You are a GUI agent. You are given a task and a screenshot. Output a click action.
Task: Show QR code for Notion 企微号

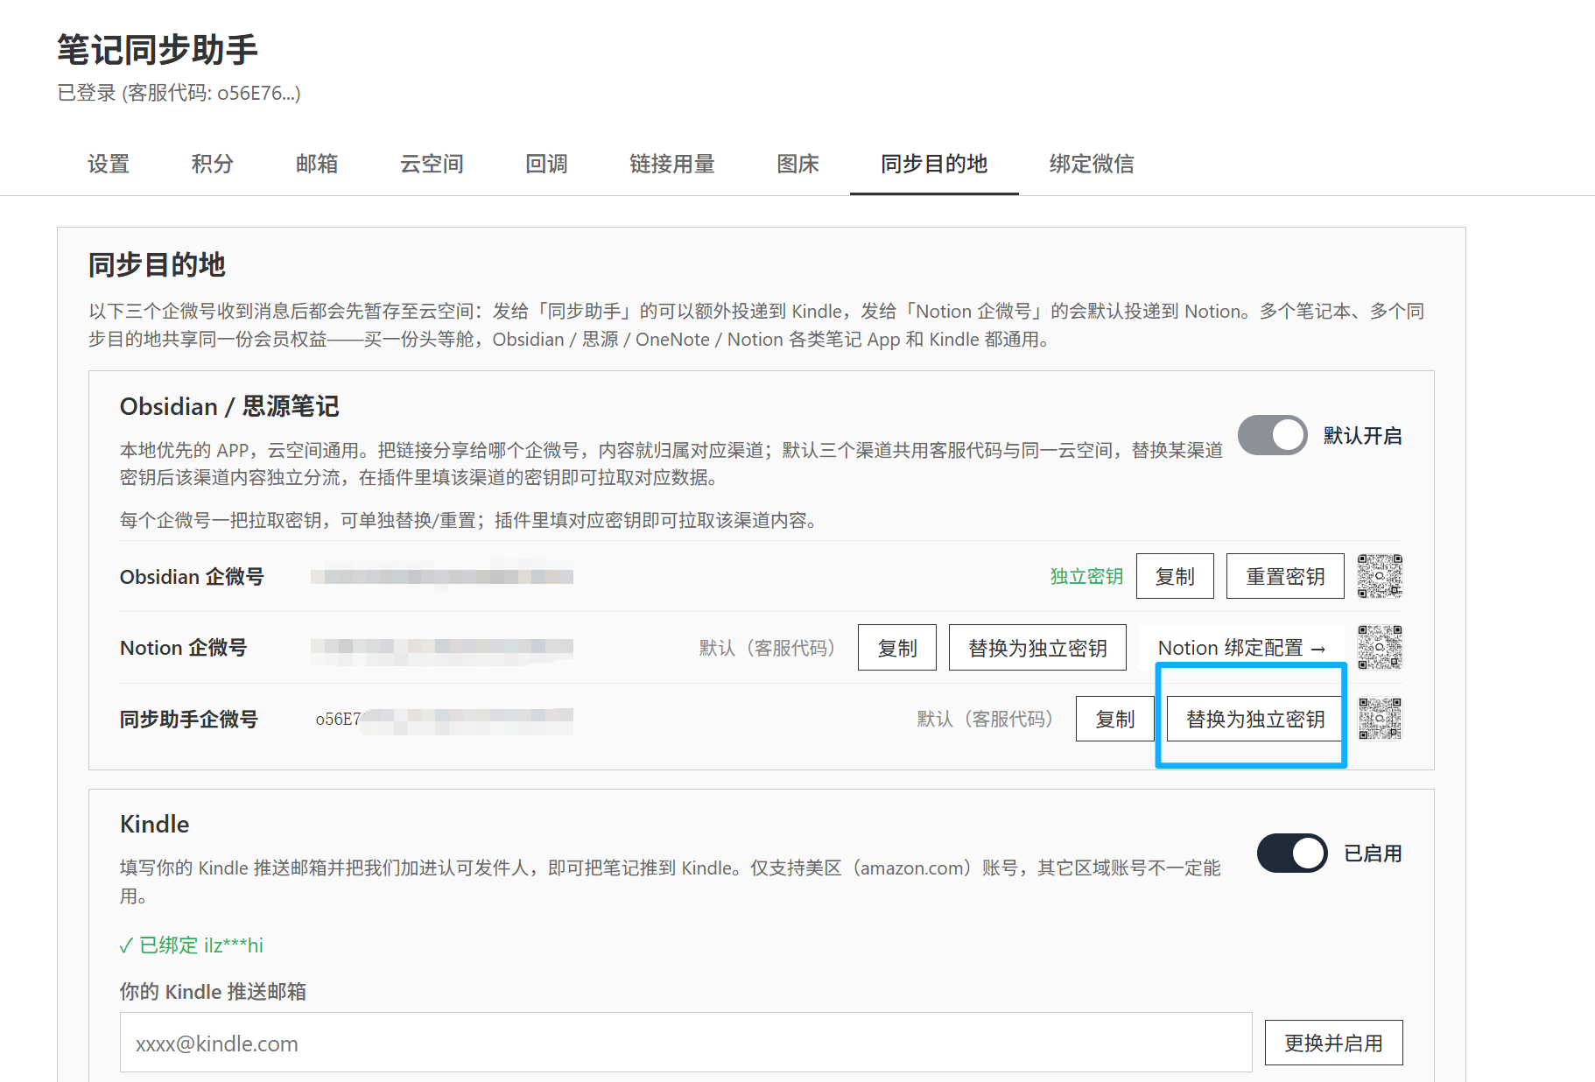(x=1380, y=648)
